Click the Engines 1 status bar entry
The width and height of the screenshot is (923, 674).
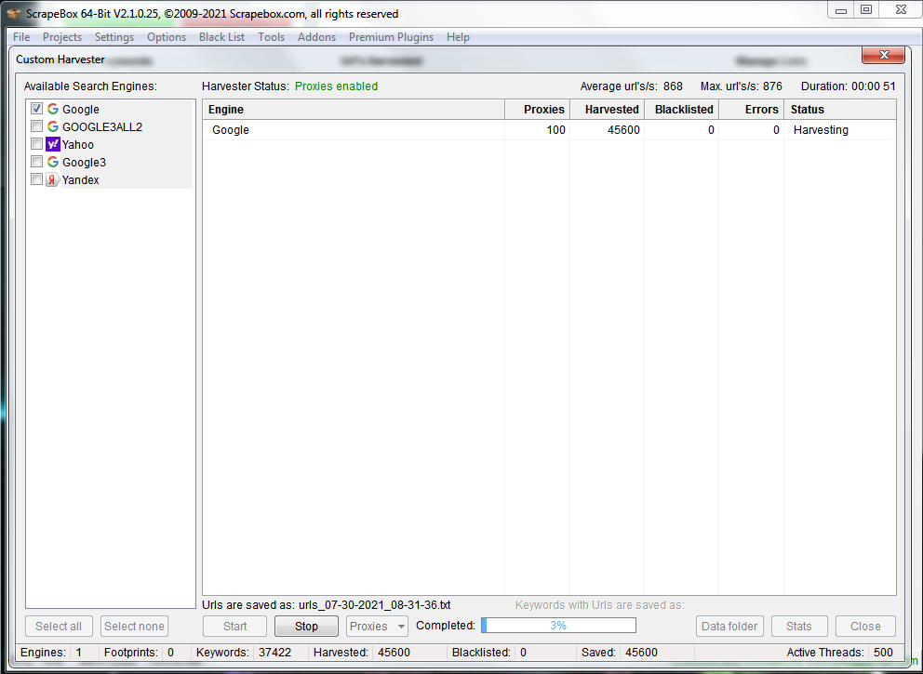[x=51, y=653]
